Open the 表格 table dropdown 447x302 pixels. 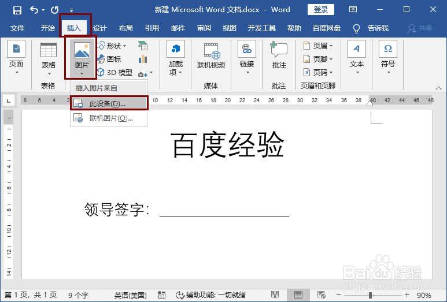[x=48, y=59]
